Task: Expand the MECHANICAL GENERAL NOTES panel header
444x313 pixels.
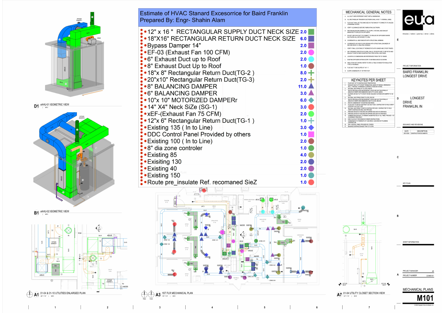Action: tap(368, 12)
